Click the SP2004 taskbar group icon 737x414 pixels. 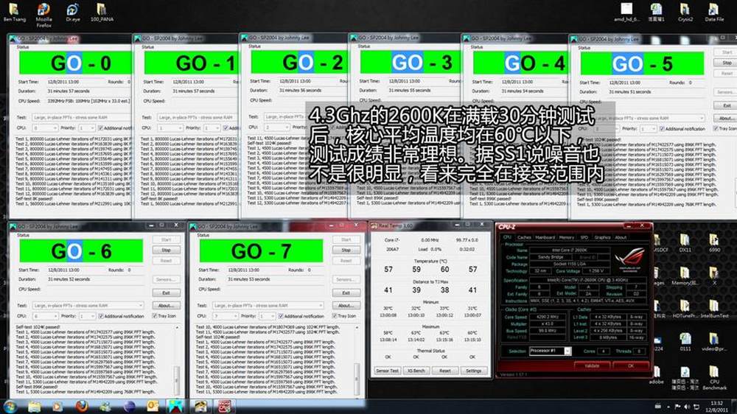click(x=176, y=407)
